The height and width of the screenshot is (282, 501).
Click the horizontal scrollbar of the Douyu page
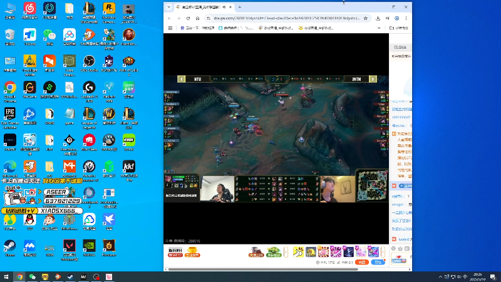(263, 269)
